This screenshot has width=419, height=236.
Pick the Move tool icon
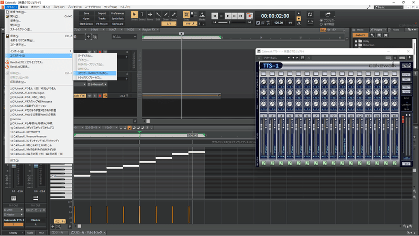[150, 15]
